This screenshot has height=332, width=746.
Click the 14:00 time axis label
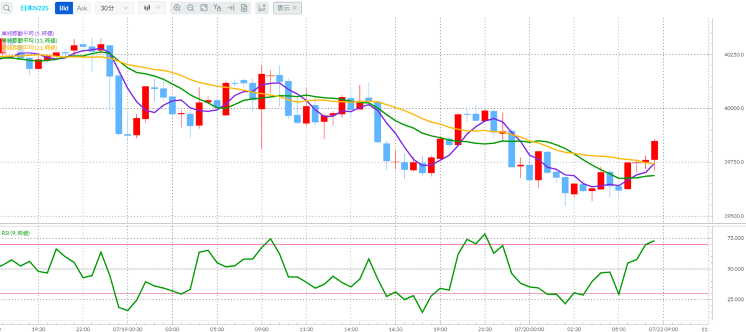tap(351, 329)
